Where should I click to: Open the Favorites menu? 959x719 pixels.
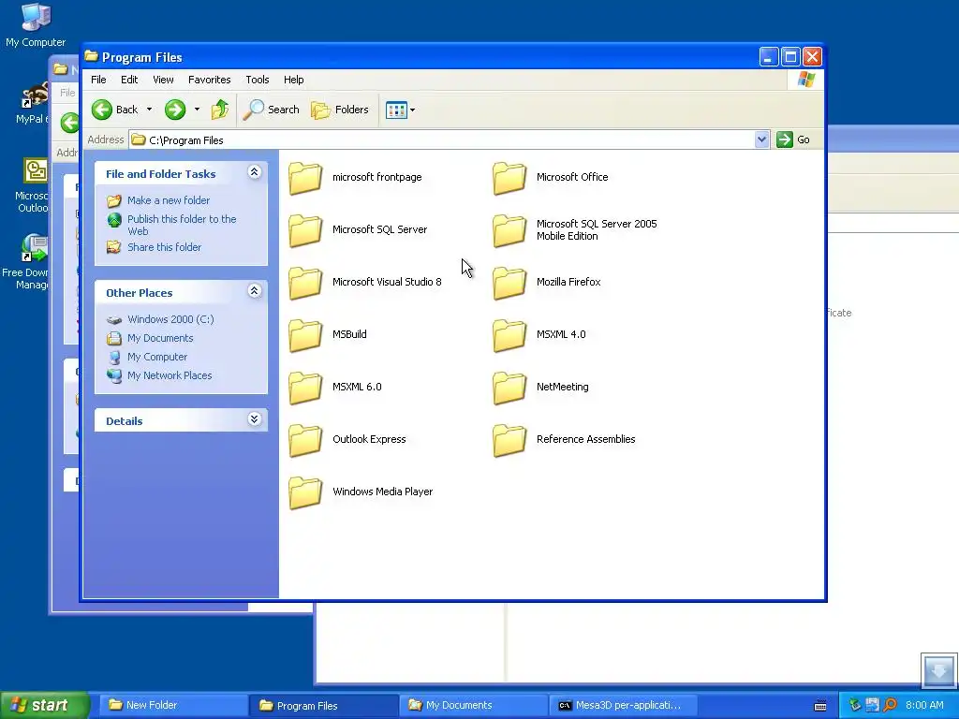[x=209, y=81]
